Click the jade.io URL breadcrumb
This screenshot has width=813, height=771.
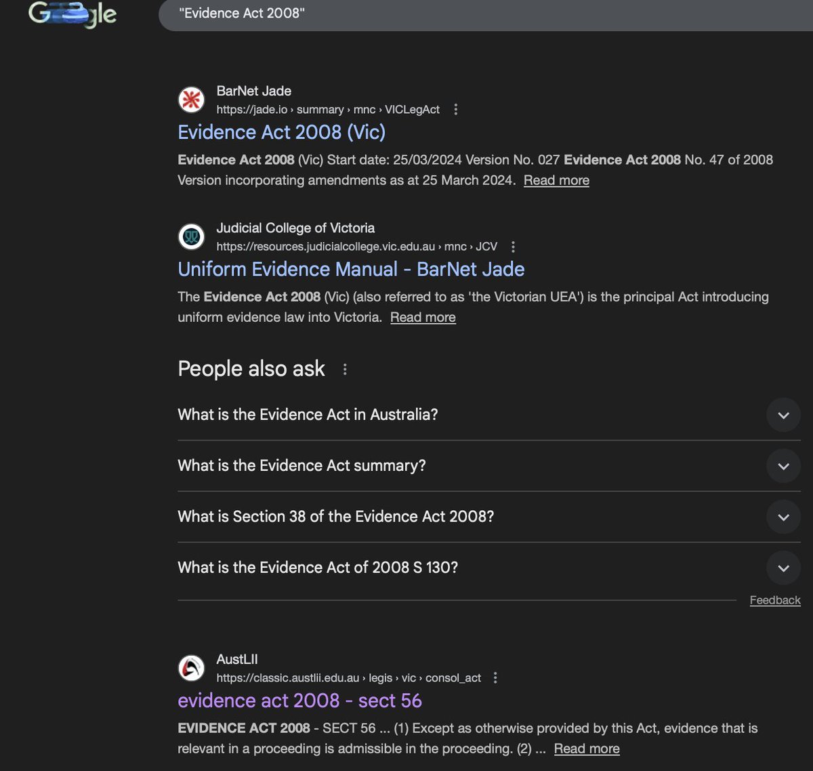[328, 109]
